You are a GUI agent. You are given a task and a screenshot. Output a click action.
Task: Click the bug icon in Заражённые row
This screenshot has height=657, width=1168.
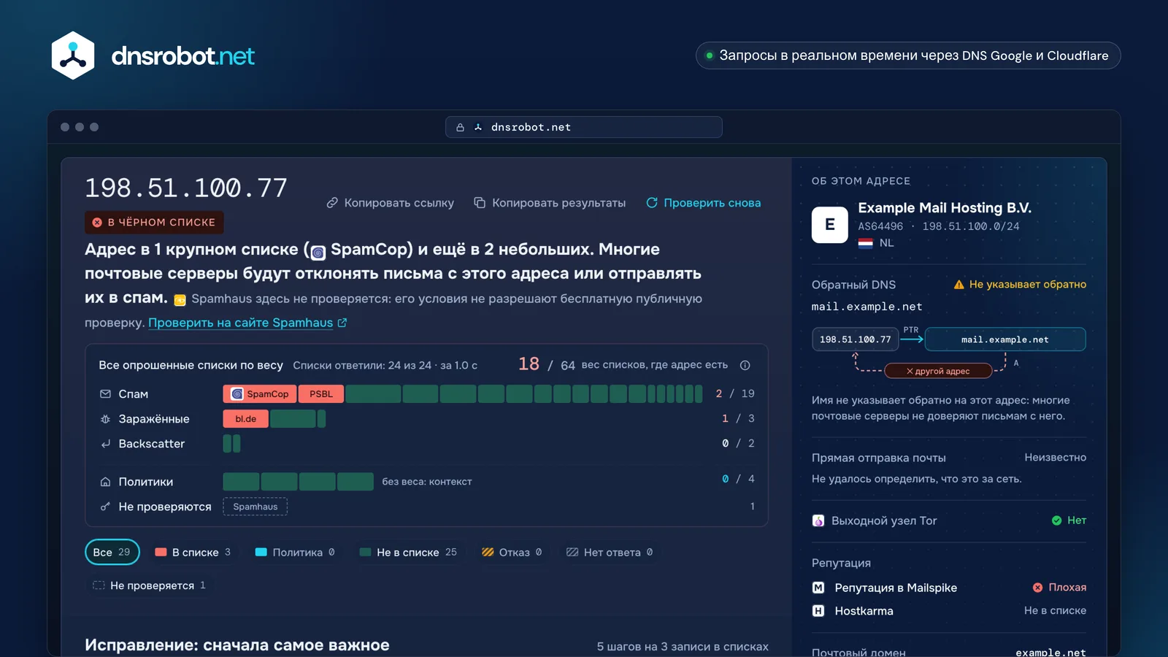105,419
